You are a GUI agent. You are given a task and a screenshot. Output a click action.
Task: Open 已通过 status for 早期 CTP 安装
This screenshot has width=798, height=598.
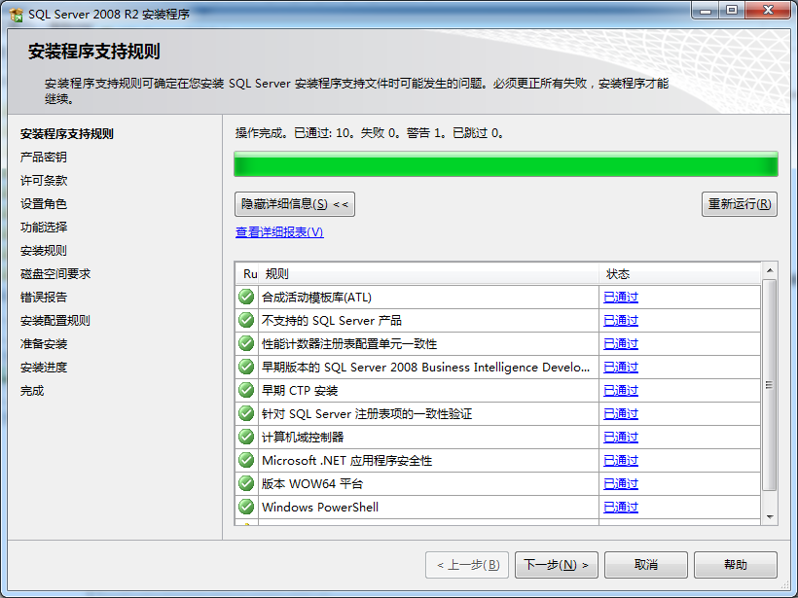point(620,391)
